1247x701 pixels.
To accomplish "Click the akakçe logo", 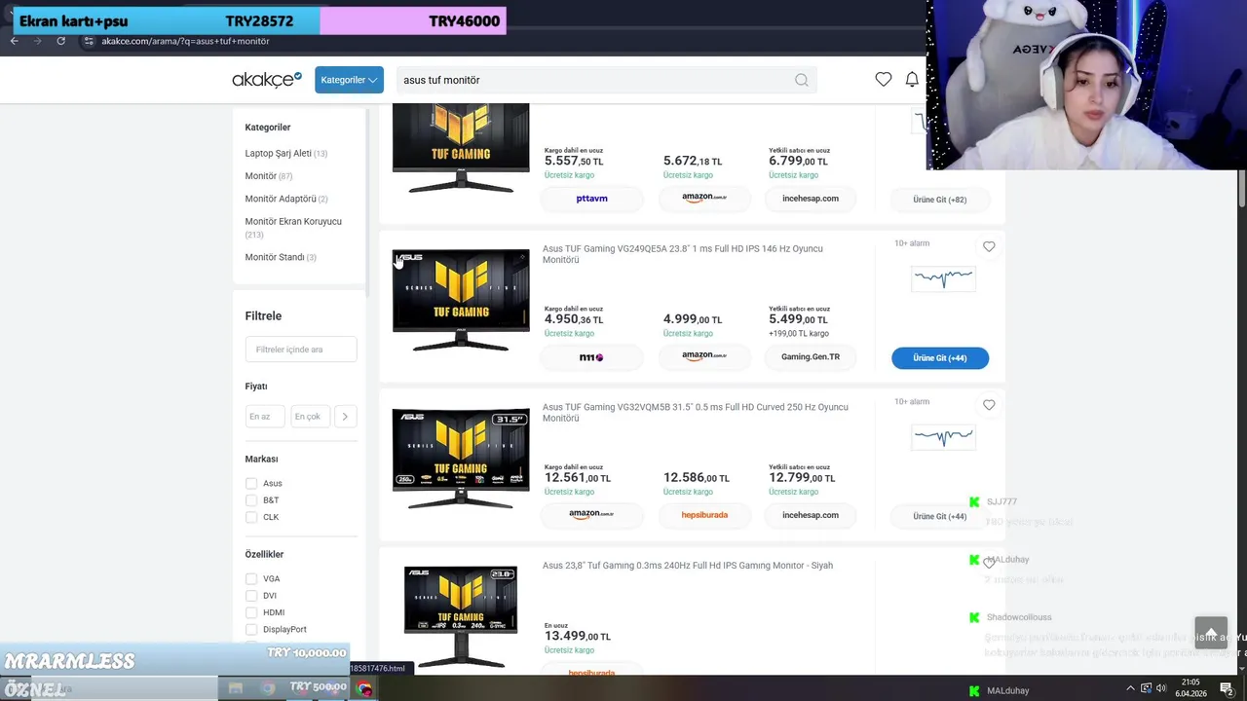I will pyautogui.click(x=267, y=80).
